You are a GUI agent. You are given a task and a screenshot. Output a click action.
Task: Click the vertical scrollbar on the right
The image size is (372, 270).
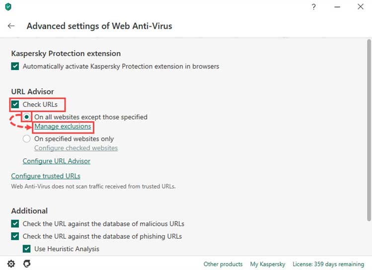click(369, 130)
